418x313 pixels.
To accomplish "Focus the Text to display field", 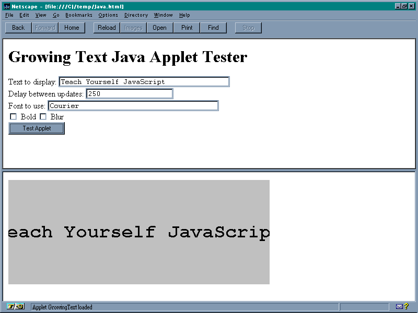I will point(144,82).
